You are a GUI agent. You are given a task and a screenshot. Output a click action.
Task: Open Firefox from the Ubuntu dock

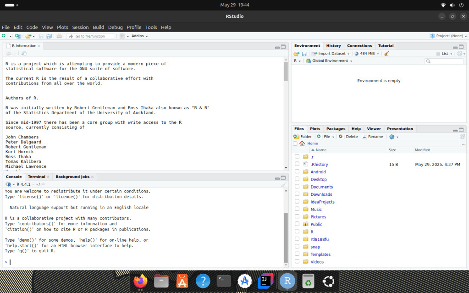click(x=140, y=281)
